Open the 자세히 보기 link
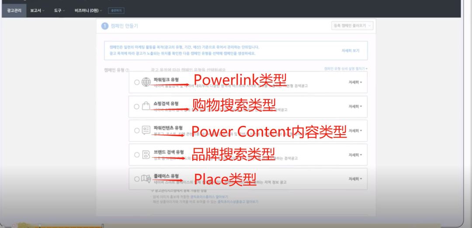This screenshot has height=228, width=472. [x=351, y=51]
